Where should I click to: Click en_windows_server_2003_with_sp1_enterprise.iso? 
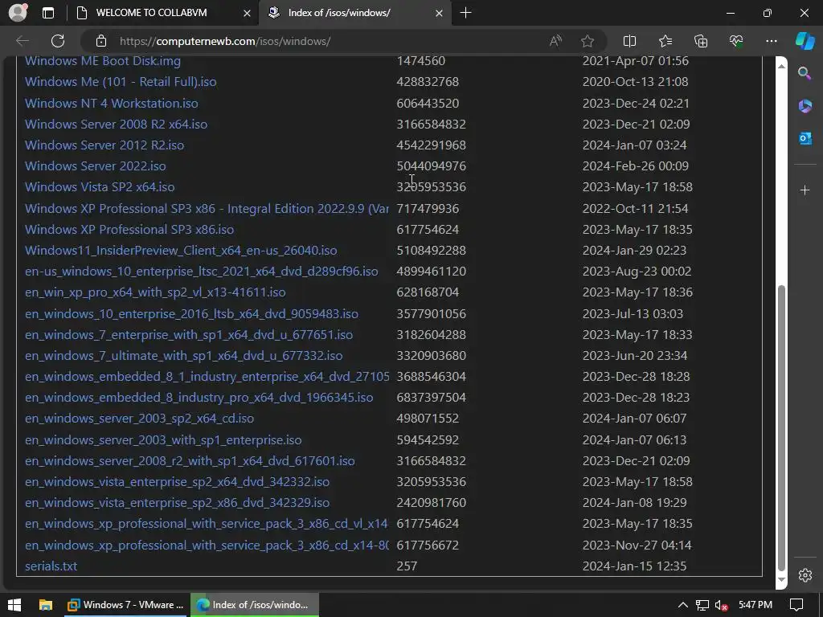163,441
